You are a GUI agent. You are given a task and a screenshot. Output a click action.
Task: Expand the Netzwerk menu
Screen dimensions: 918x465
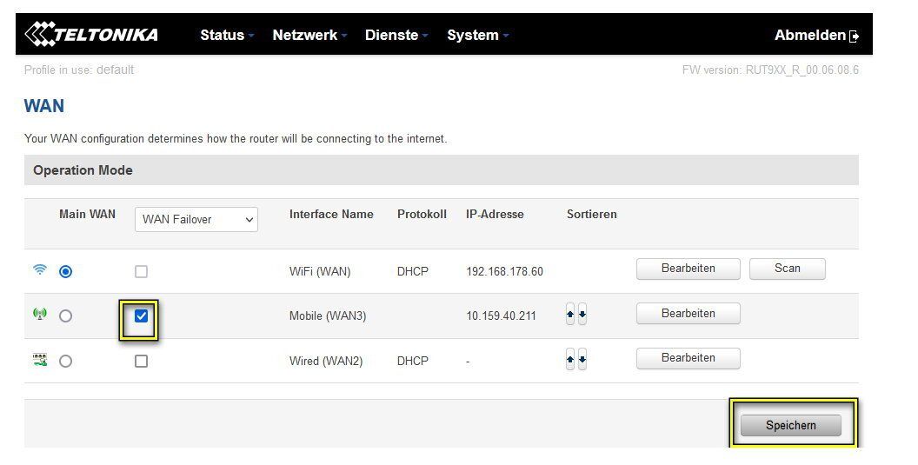(309, 36)
